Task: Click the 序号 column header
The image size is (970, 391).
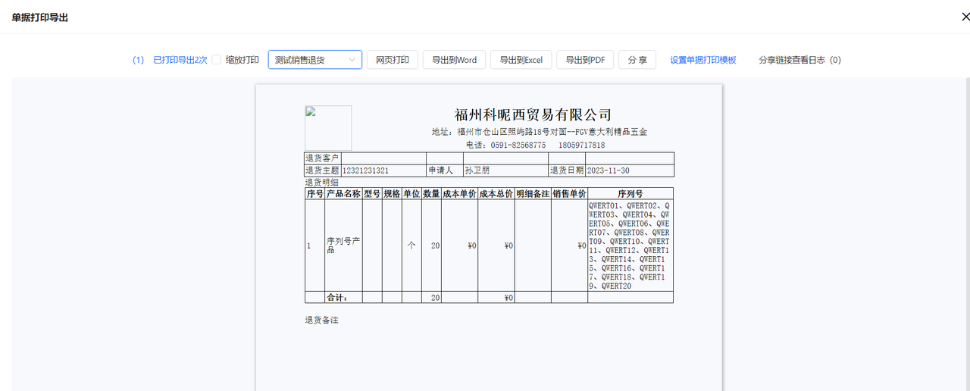Action: (314, 194)
